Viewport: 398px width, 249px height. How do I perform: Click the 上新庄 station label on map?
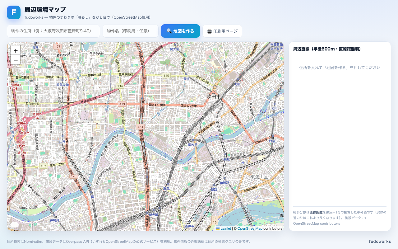coord(273,141)
